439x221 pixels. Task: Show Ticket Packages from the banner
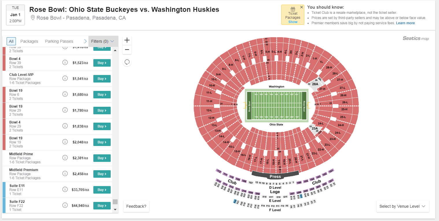coord(293,22)
